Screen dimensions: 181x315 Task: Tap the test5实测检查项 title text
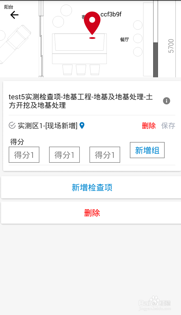click(x=81, y=101)
